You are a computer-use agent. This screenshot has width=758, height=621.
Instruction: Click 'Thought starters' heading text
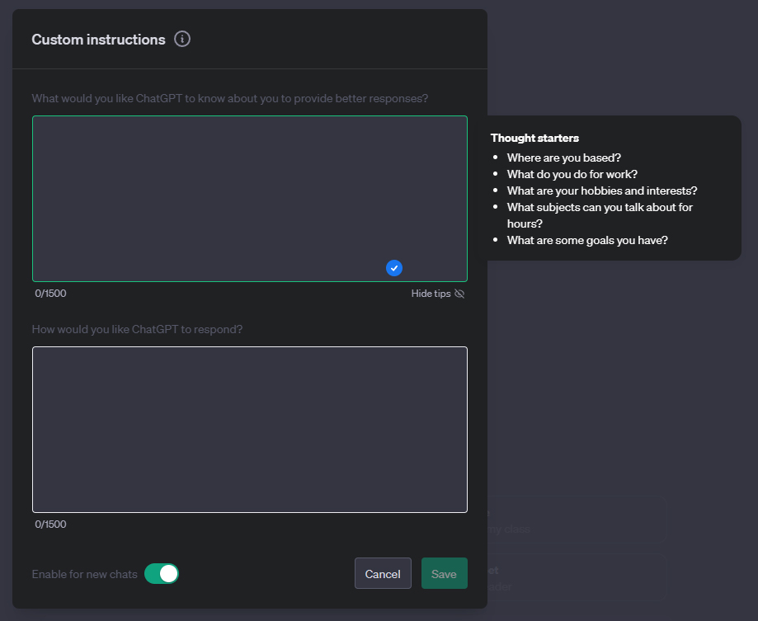[534, 139]
